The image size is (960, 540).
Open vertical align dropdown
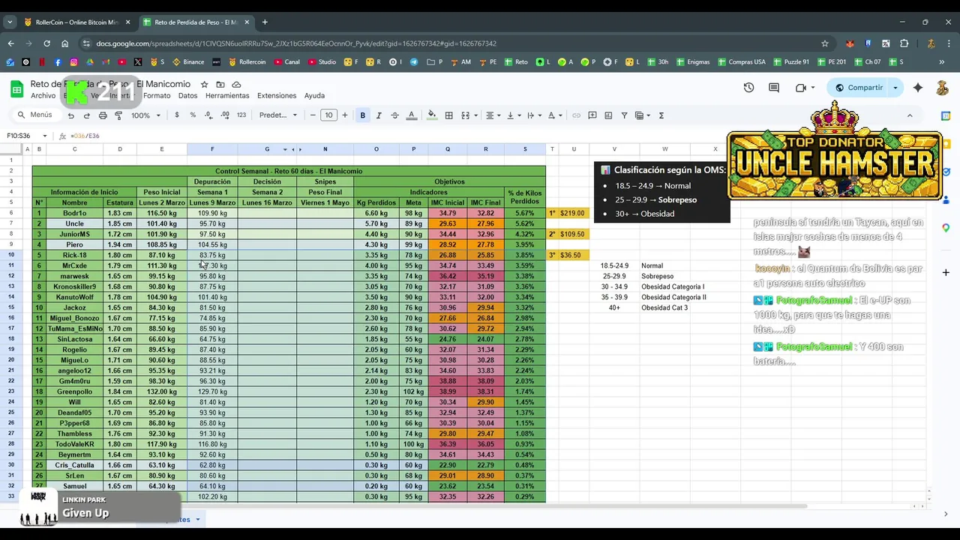point(513,115)
